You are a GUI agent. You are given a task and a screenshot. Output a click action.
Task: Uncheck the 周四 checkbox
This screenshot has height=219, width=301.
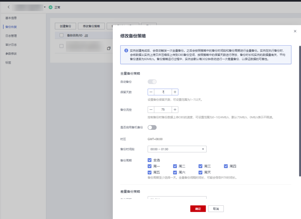coord(226,166)
